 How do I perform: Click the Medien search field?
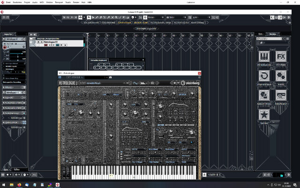pyautogui.click(x=270, y=39)
